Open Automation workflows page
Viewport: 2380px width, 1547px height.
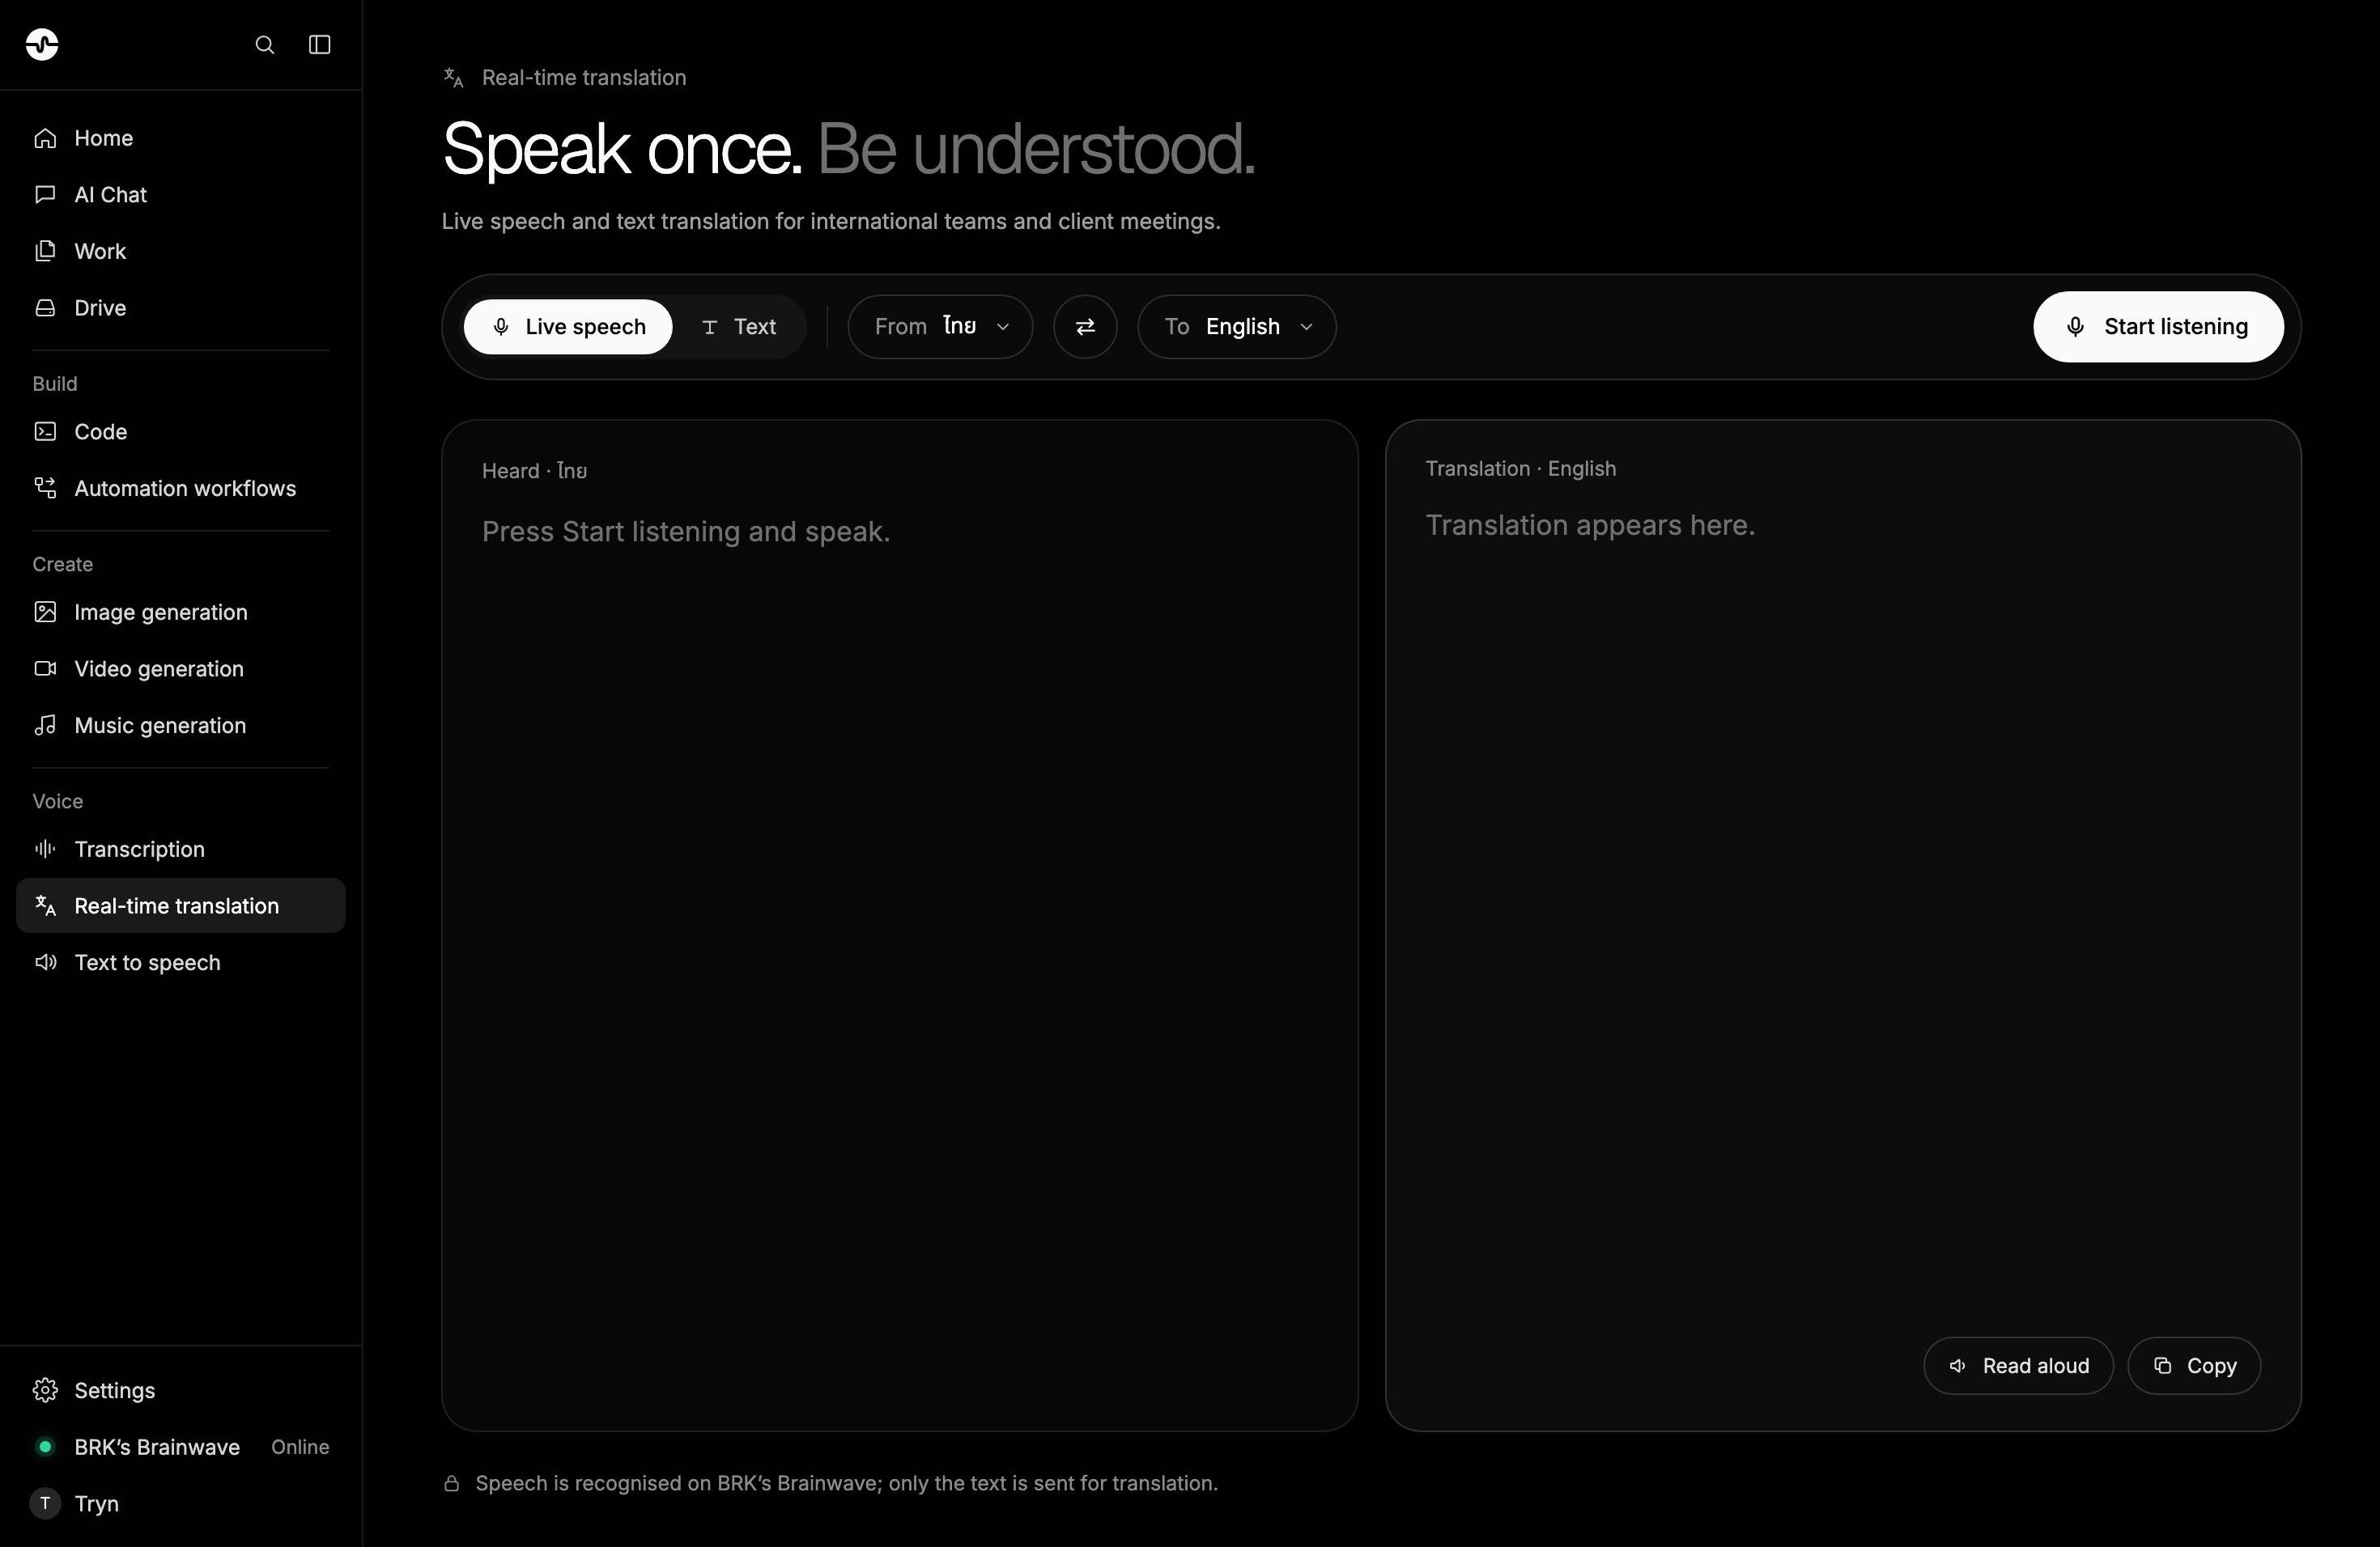[181, 488]
